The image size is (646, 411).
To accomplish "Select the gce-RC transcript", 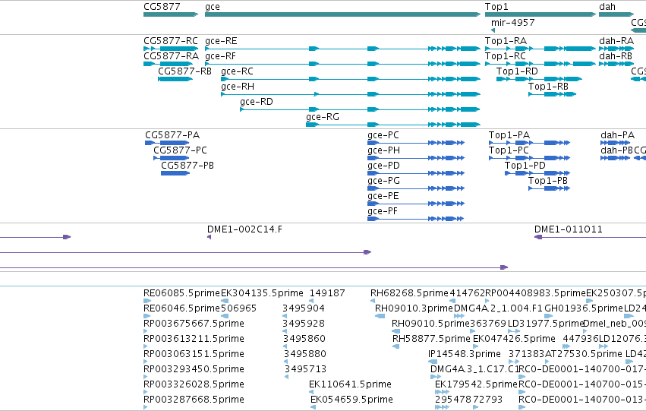I will click(x=351, y=79).
